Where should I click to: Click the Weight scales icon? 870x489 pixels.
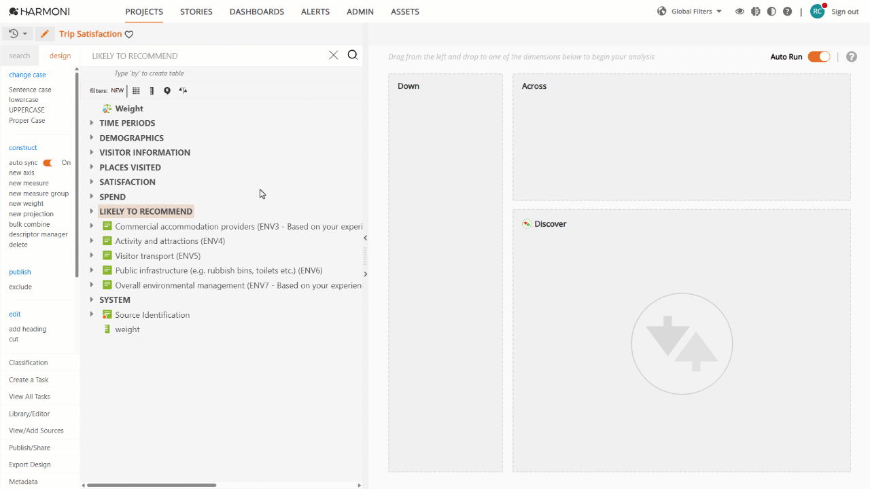[x=107, y=109]
